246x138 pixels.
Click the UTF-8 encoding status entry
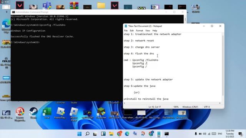pyautogui.click(x=207, y=107)
